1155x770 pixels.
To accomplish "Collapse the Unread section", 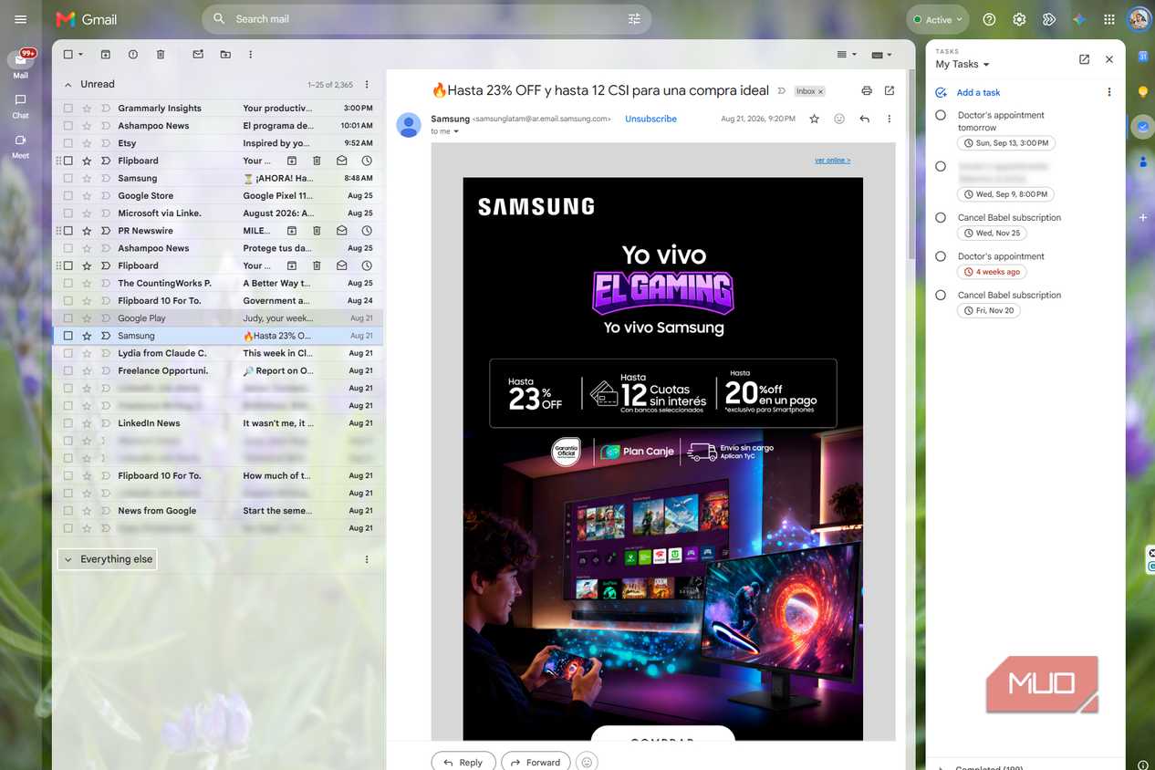I will pos(68,84).
